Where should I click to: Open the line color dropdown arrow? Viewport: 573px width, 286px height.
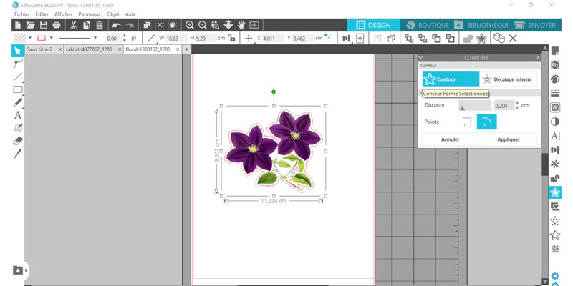(51, 38)
